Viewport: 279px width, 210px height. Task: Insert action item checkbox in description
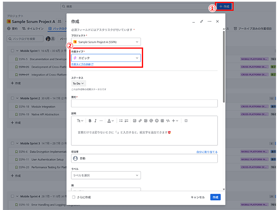(x=134, y=121)
